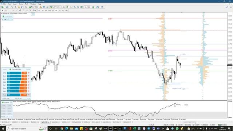Click the right-side price scale axis
233x131 pixels.
(230, 56)
